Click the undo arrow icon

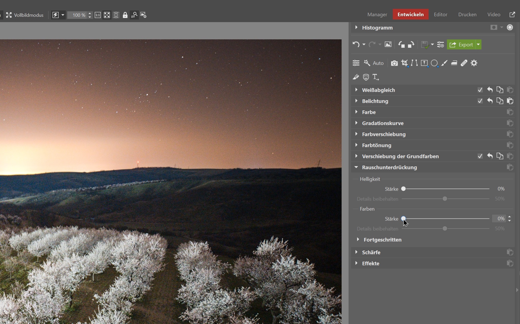[356, 45]
